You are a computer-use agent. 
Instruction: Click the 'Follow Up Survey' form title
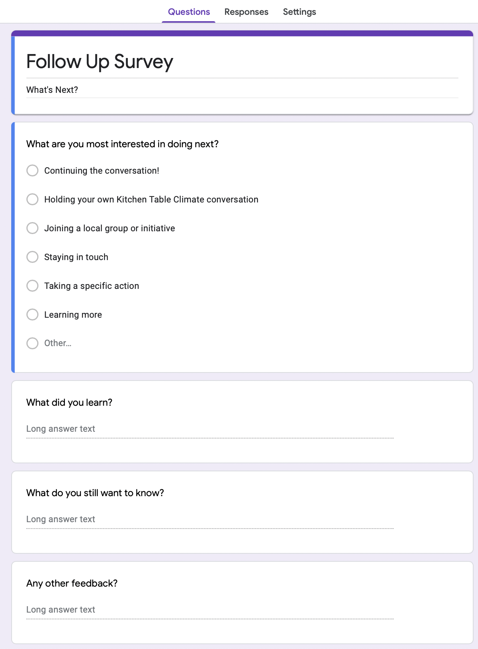coord(100,62)
